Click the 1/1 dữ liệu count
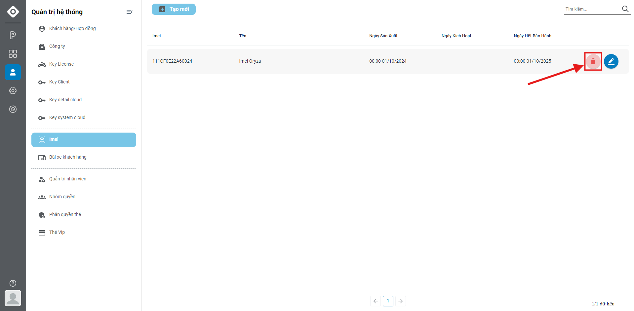 tap(603, 304)
